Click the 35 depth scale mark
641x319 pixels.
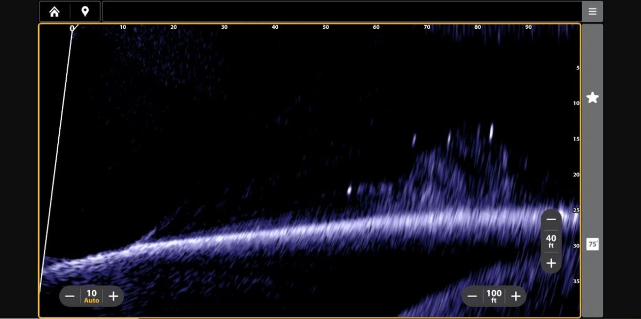tap(576, 281)
